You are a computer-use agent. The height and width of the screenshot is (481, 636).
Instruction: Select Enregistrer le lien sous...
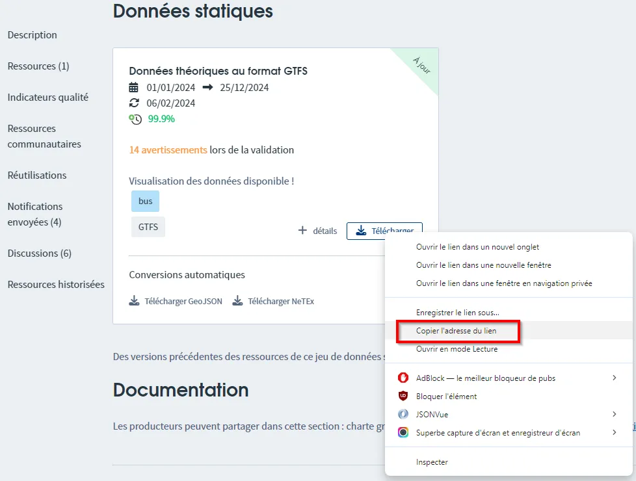[x=509, y=313]
